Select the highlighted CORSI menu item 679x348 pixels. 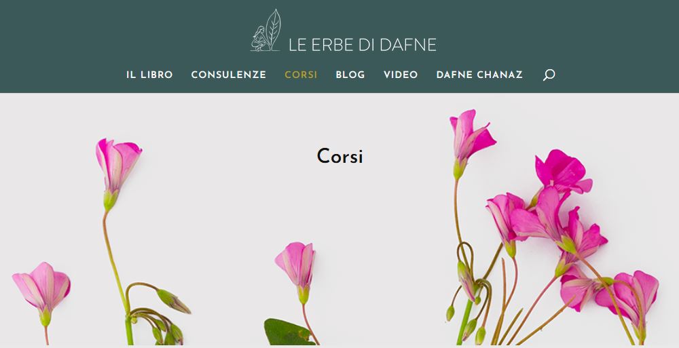pos(301,75)
